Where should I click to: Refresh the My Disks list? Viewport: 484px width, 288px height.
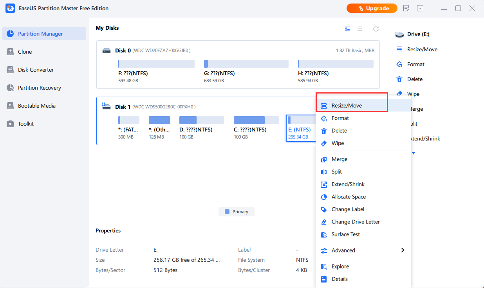(x=376, y=29)
